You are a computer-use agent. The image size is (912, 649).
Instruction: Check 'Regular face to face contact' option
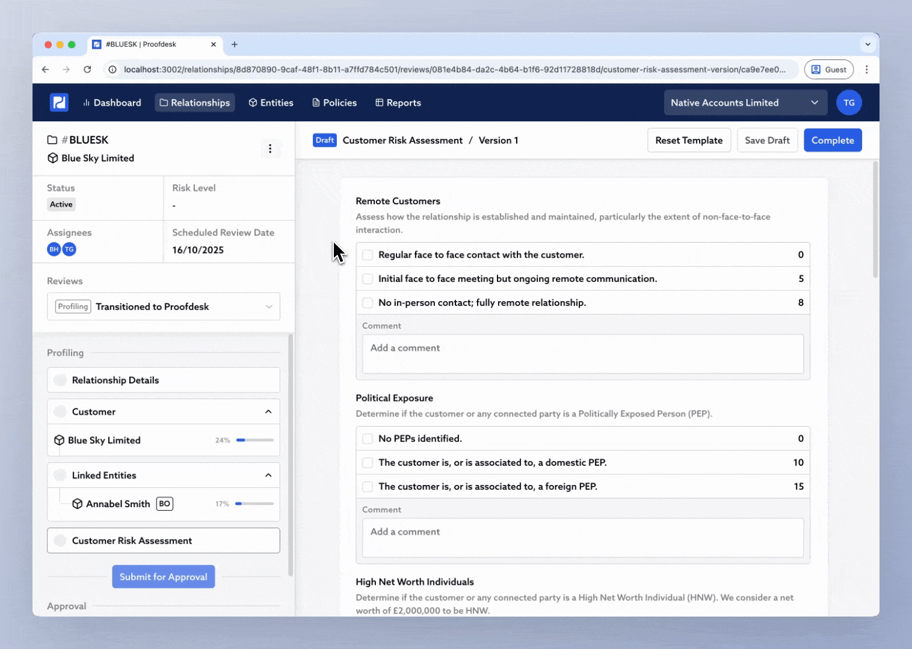click(x=368, y=255)
